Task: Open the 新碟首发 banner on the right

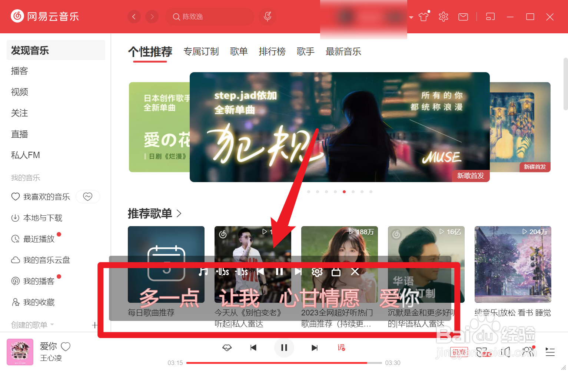Action: [x=520, y=127]
